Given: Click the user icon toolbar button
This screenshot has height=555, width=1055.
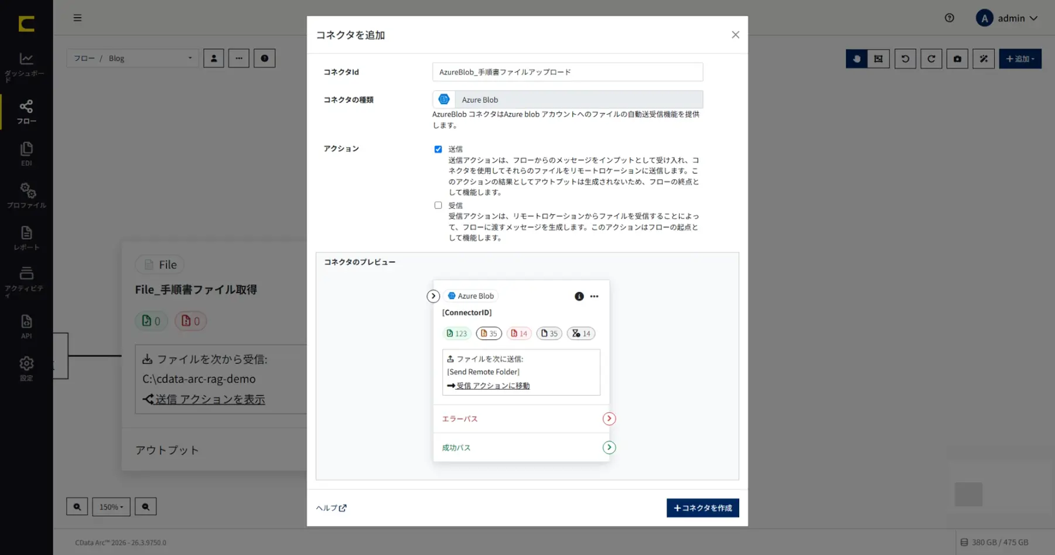Looking at the screenshot, I should [x=214, y=58].
